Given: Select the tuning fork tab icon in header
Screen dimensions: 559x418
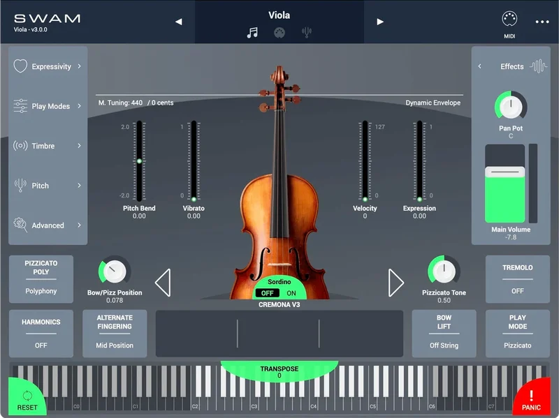Looking at the screenshot, I should click(x=306, y=33).
